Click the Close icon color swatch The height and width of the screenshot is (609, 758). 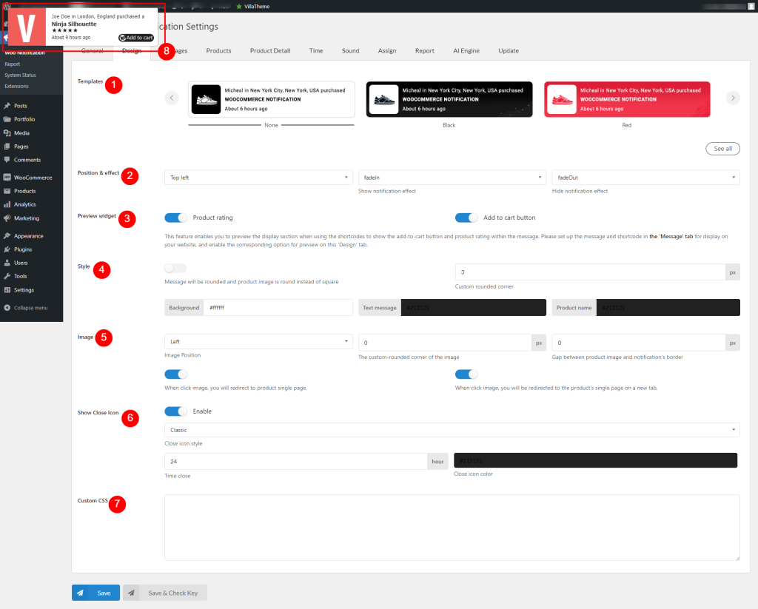pos(596,460)
